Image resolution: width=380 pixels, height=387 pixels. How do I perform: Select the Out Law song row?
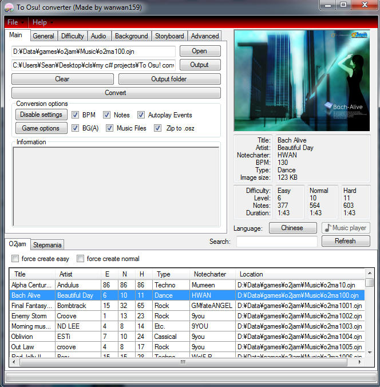187,347
